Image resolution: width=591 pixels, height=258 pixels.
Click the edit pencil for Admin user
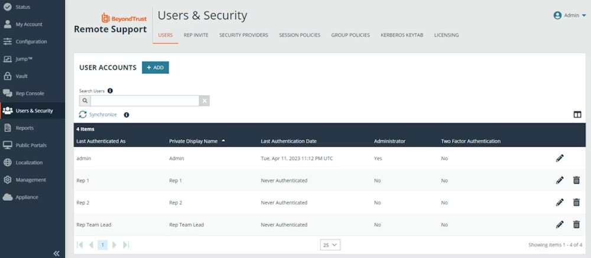click(x=560, y=158)
